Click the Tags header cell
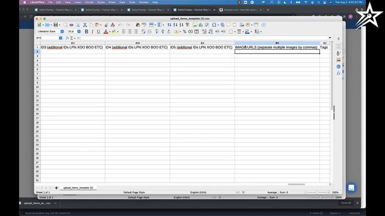This screenshot has height=216, width=385. 325,47
